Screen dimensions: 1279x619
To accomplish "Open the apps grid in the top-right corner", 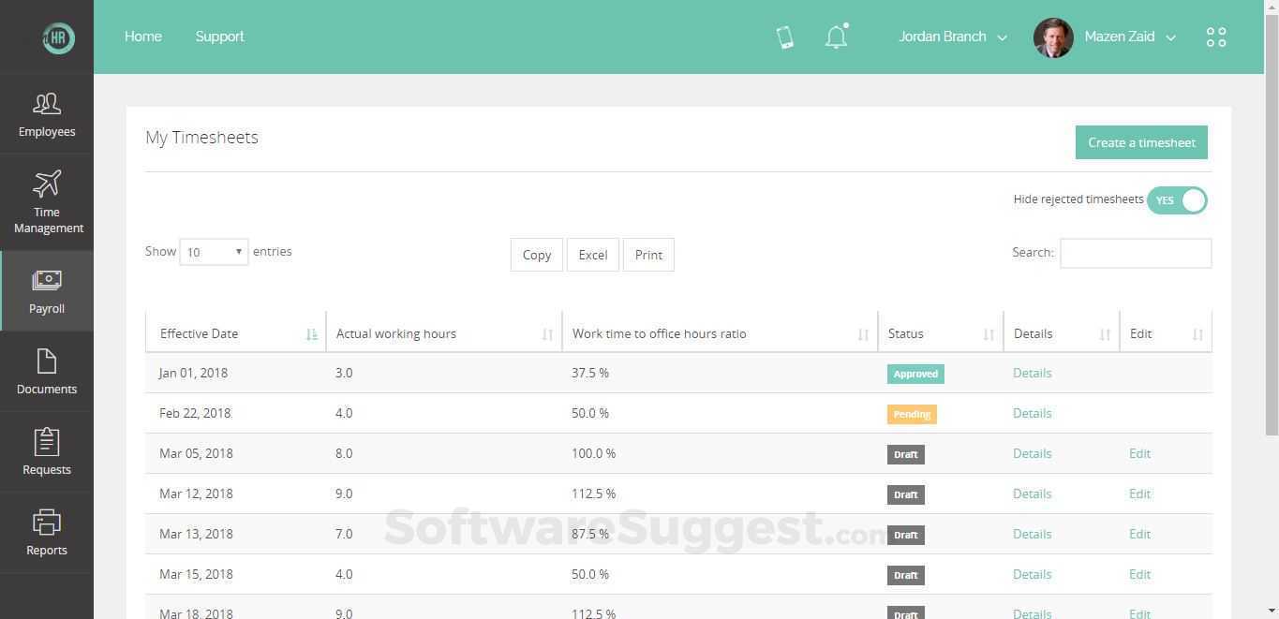I will coord(1215,37).
